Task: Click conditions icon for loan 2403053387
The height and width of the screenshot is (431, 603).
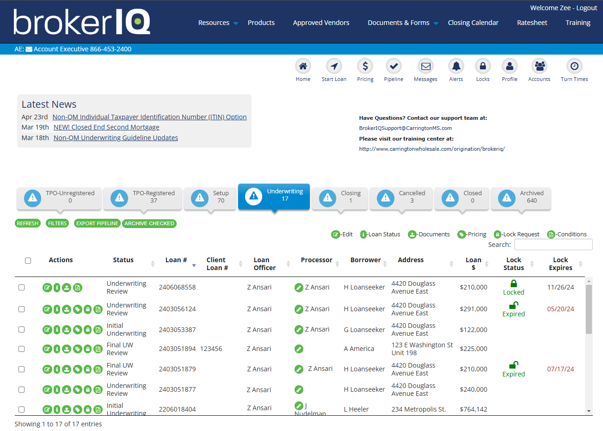Action: click(x=98, y=330)
